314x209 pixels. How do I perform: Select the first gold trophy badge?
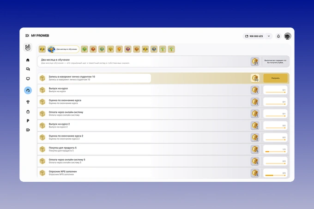tap(42, 49)
